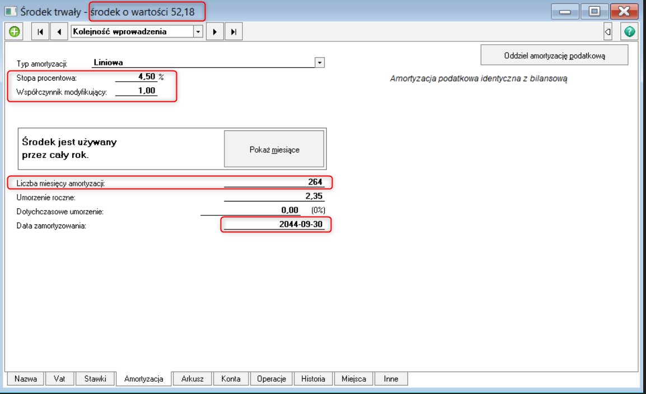Jump to the last record arrow button

pyautogui.click(x=233, y=32)
